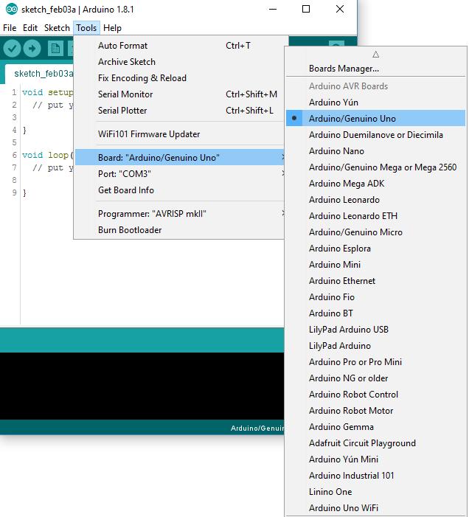Select Arduino BT
The width and height of the screenshot is (469, 517).
pyautogui.click(x=375, y=313)
